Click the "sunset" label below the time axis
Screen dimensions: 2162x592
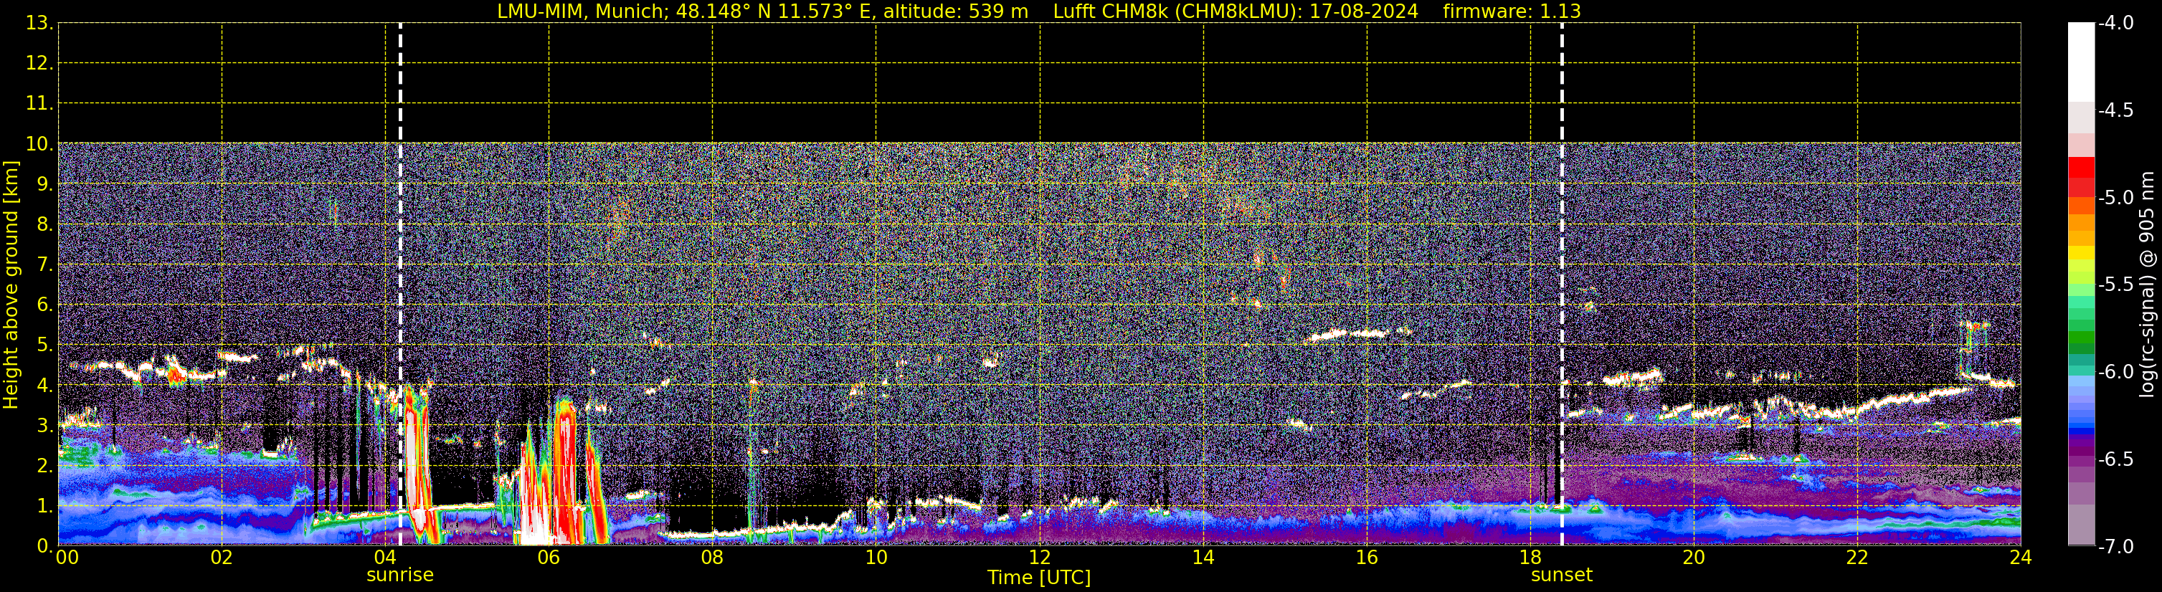1562,576
